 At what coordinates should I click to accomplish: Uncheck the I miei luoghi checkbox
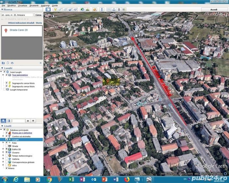[x=4, y=72]
